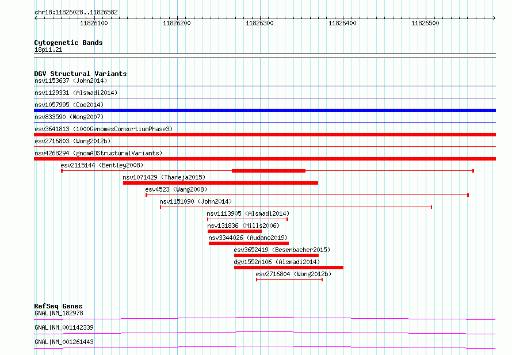Click the 18p11.21 band label
The image size is (512, 355).
coord(48,49)
